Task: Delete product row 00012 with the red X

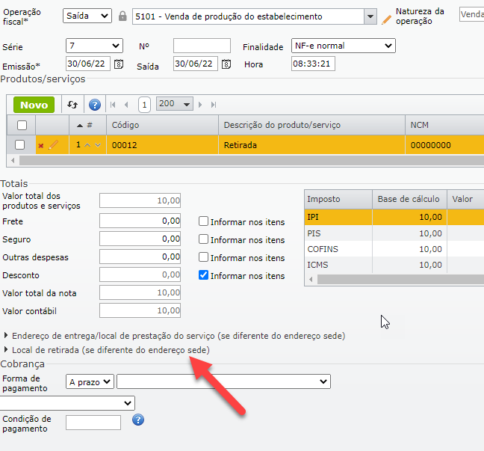Action: (40, 146)
